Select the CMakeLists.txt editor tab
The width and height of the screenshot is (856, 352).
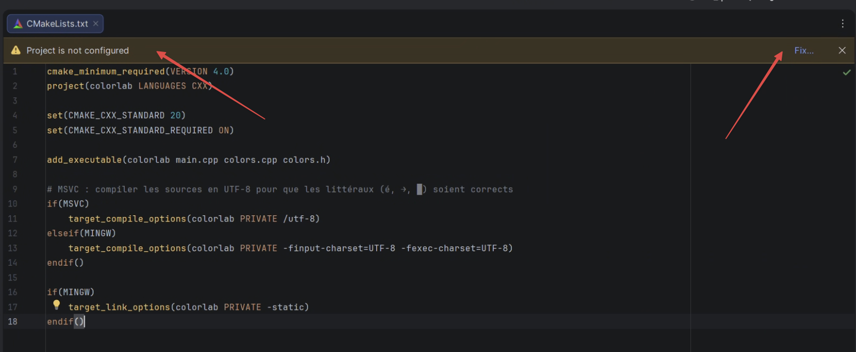[55, 24]
